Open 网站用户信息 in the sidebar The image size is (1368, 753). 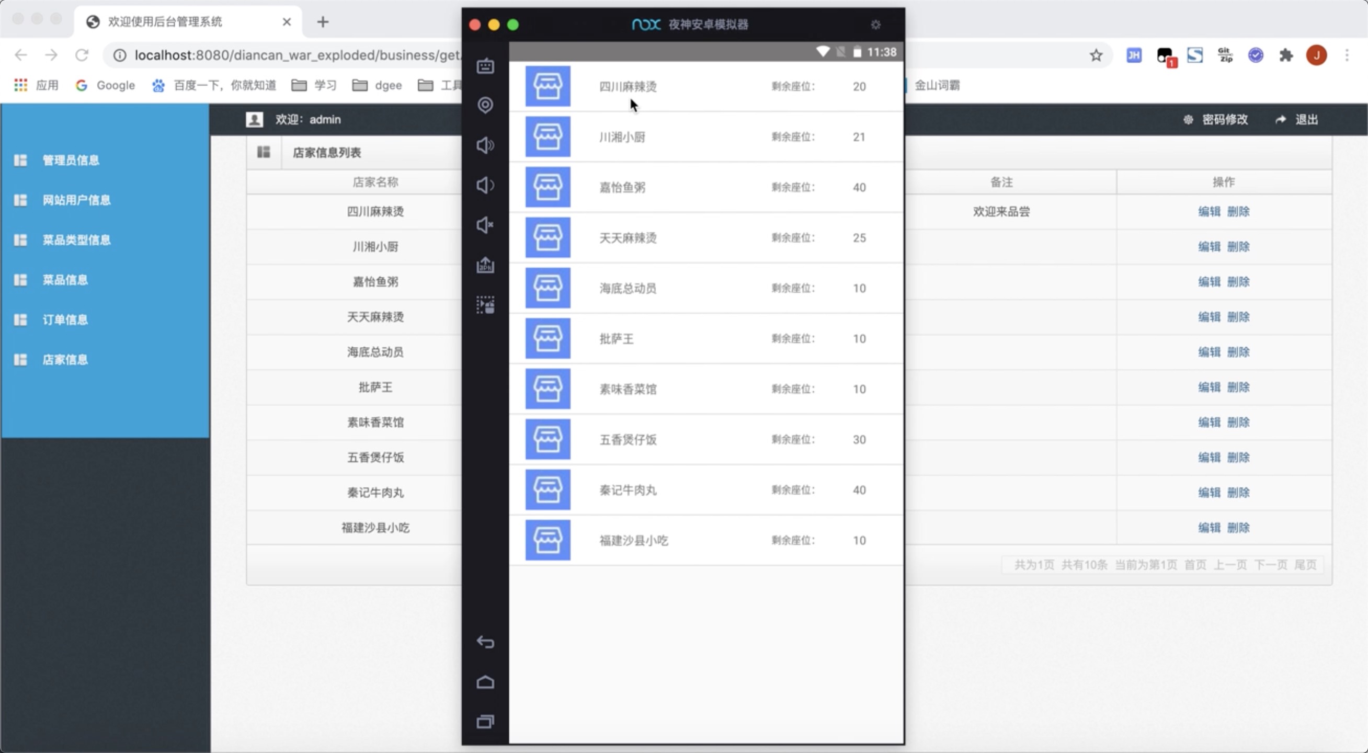(x=76, y=200)
